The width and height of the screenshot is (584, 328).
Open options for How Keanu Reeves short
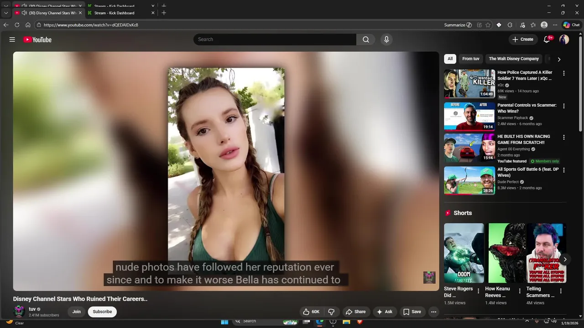[520, 291]
